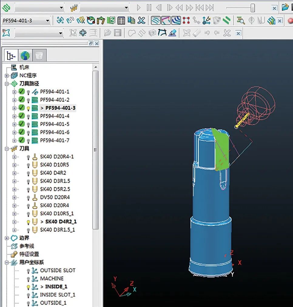Toggle PF594-401-4 light bulb visibility
The image size is (293, 307).
29,117
